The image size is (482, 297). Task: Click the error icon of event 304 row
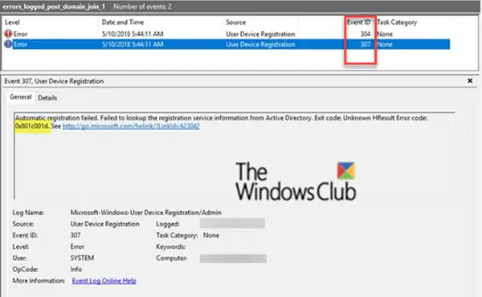point(8,34)
